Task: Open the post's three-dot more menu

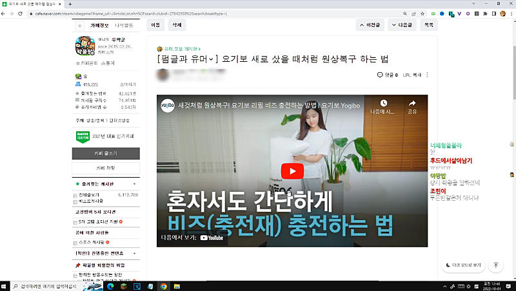Action: pos(427,75)
